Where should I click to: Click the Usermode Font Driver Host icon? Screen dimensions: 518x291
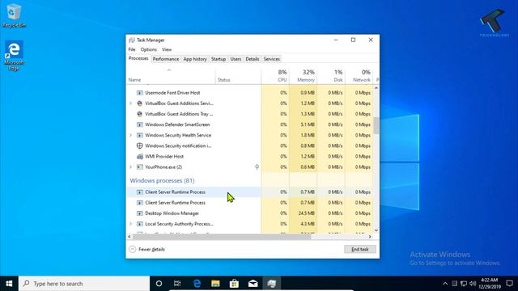(140, 93)
